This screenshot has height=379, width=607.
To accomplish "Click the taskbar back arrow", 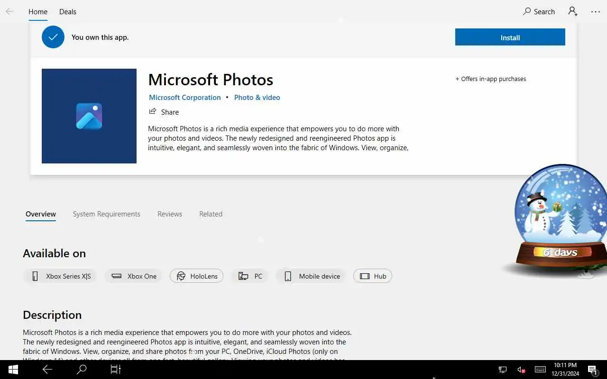I will [47, 370].
